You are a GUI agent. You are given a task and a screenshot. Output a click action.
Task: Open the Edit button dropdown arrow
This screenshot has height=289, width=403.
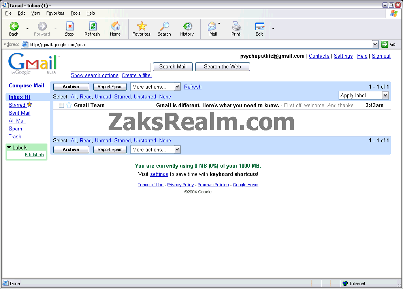pos(273,28)
